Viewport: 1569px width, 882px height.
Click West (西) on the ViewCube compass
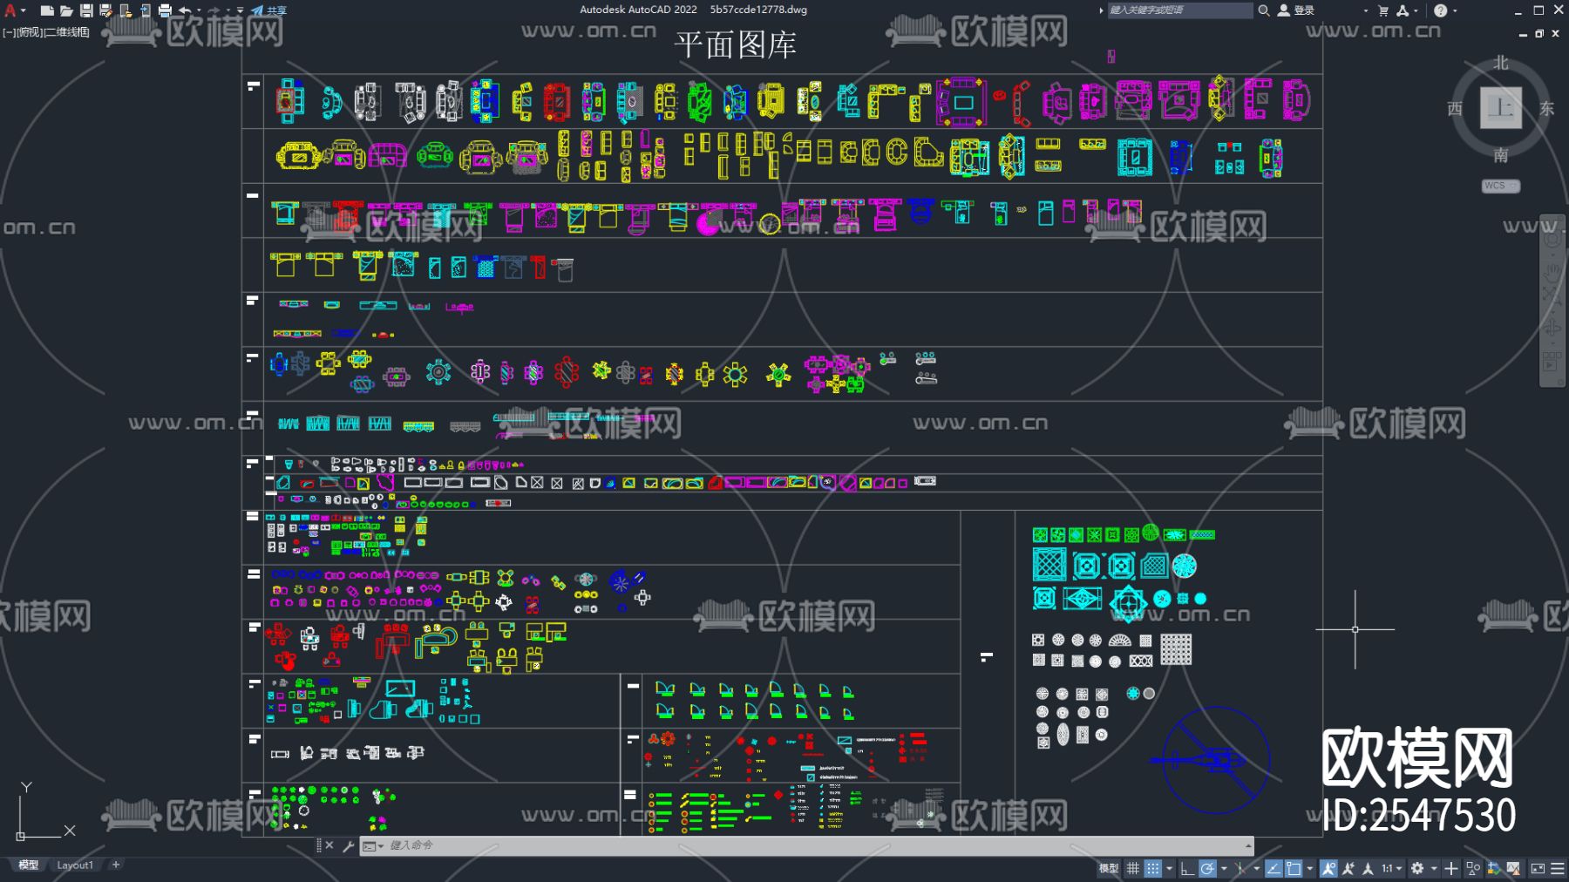[1455, 108]
